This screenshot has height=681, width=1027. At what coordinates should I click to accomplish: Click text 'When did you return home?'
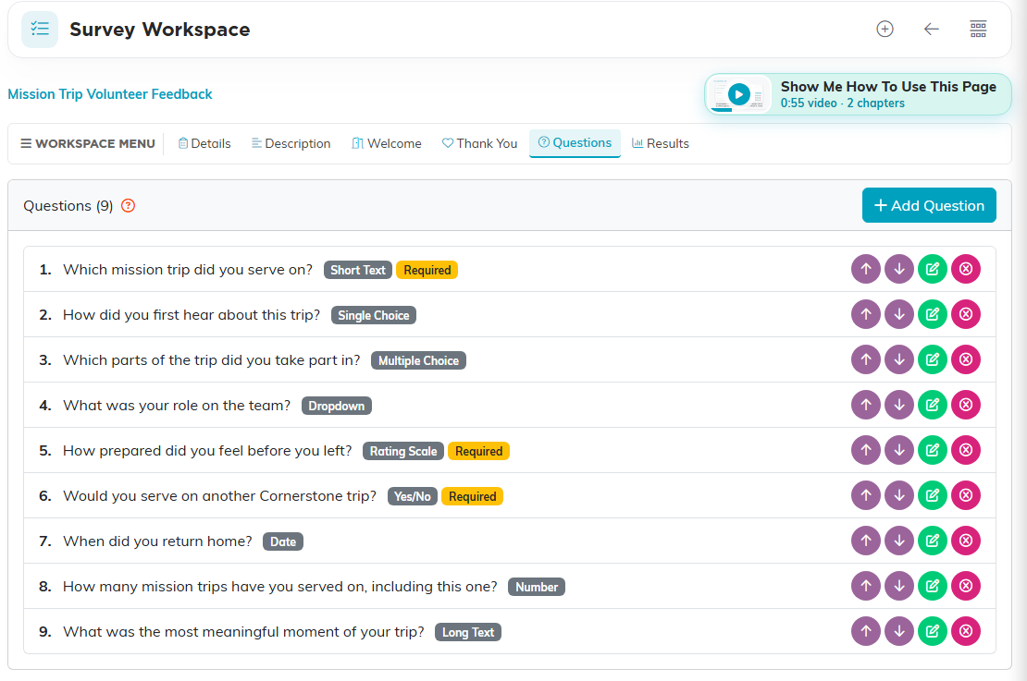pyautogui.click(x=157, y=541)
